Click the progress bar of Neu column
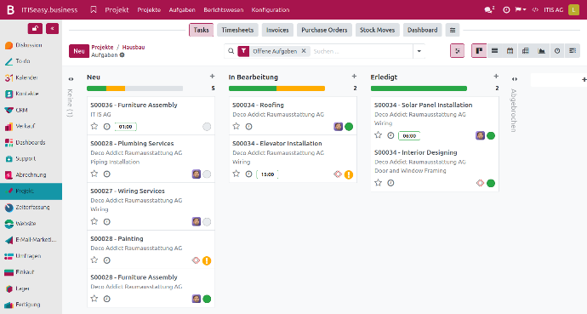 [x=134, y=88]
